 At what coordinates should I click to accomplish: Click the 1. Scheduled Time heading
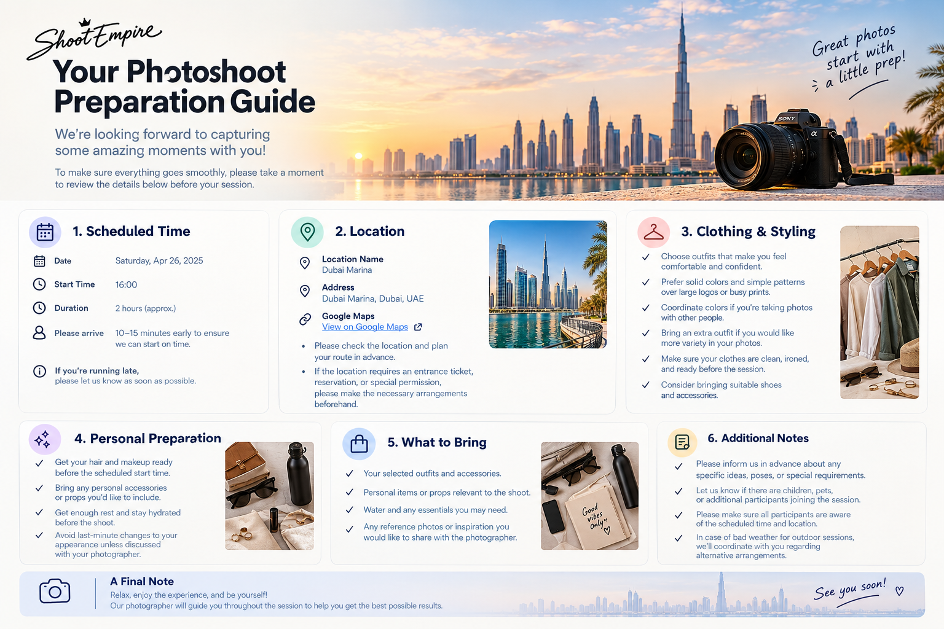[x=132, y=232]
